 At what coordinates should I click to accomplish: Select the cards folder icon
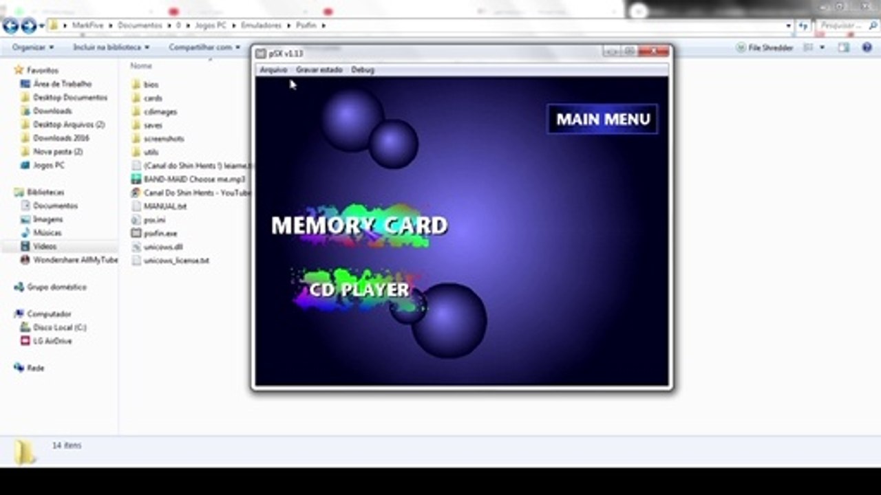(136, 98)
